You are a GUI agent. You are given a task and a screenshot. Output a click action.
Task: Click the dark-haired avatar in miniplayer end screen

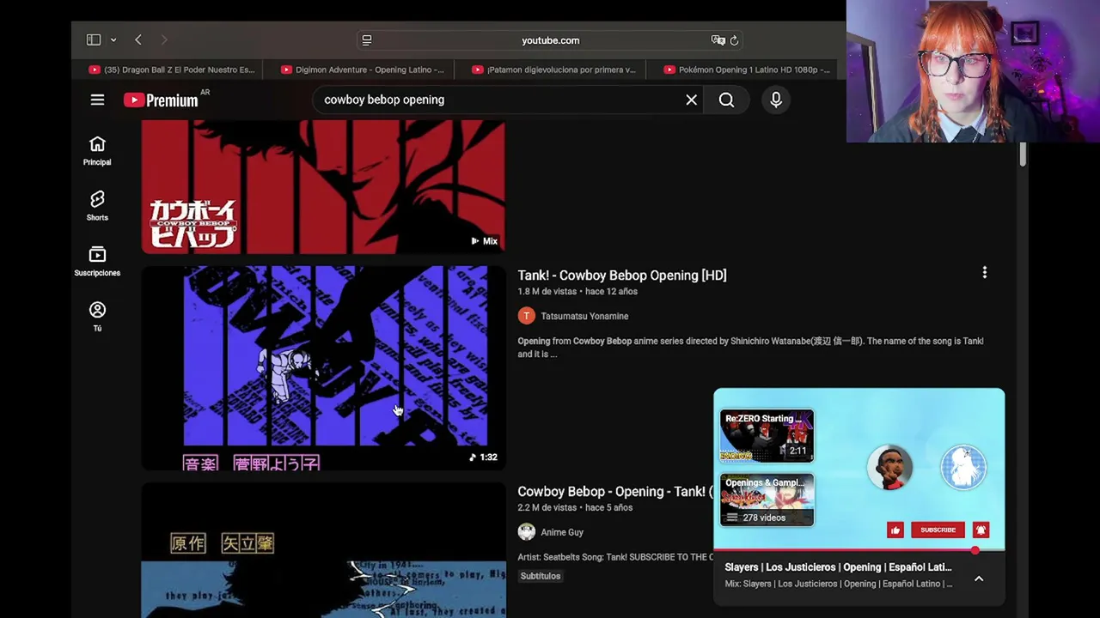(x=890, y=468)
